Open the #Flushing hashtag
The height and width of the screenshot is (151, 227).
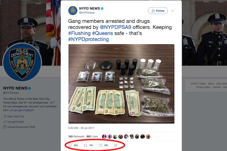click(x=79, y=33)
